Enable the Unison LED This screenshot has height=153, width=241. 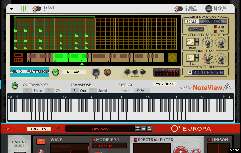tap(209, 140)
